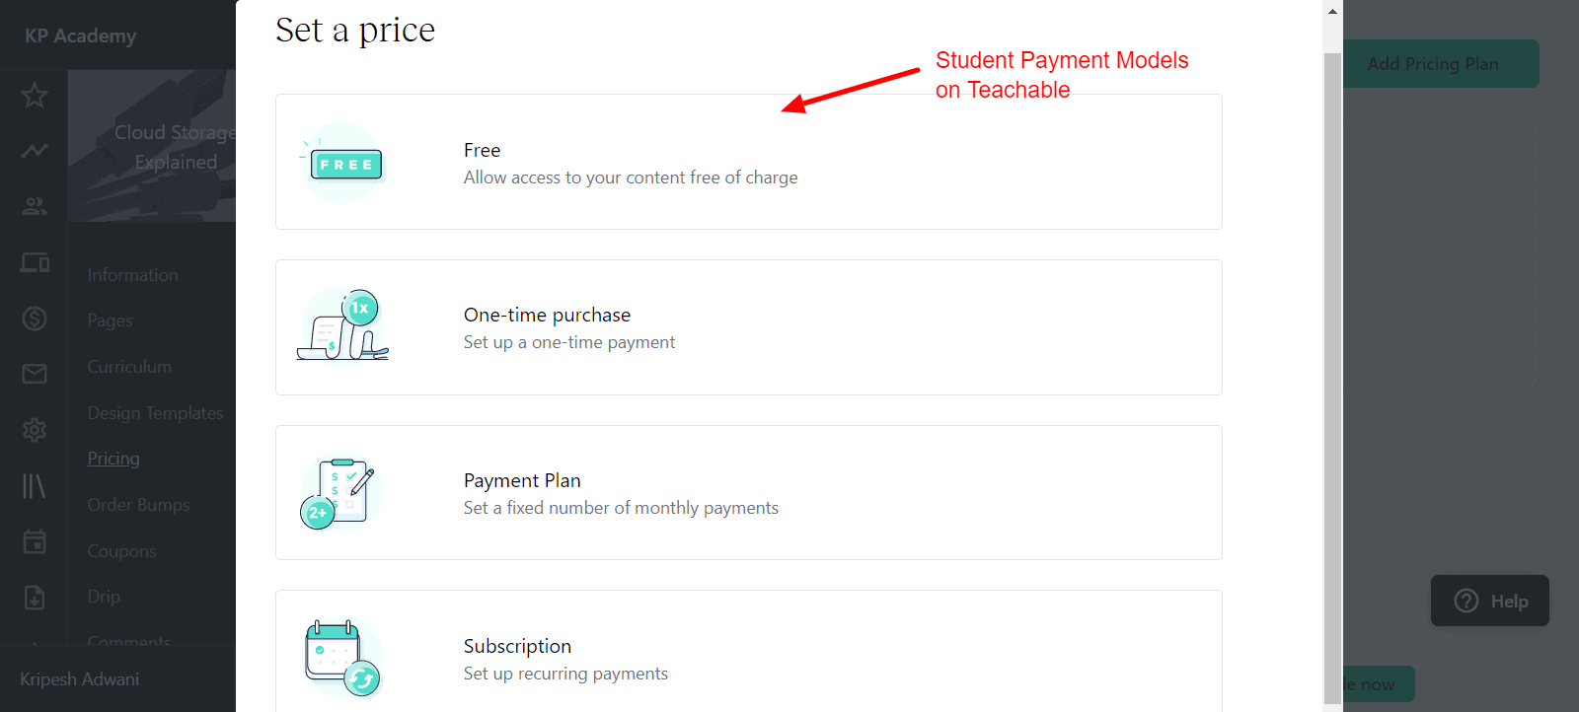Click the devices (site) icon in the sidebar

coord(35,262)
